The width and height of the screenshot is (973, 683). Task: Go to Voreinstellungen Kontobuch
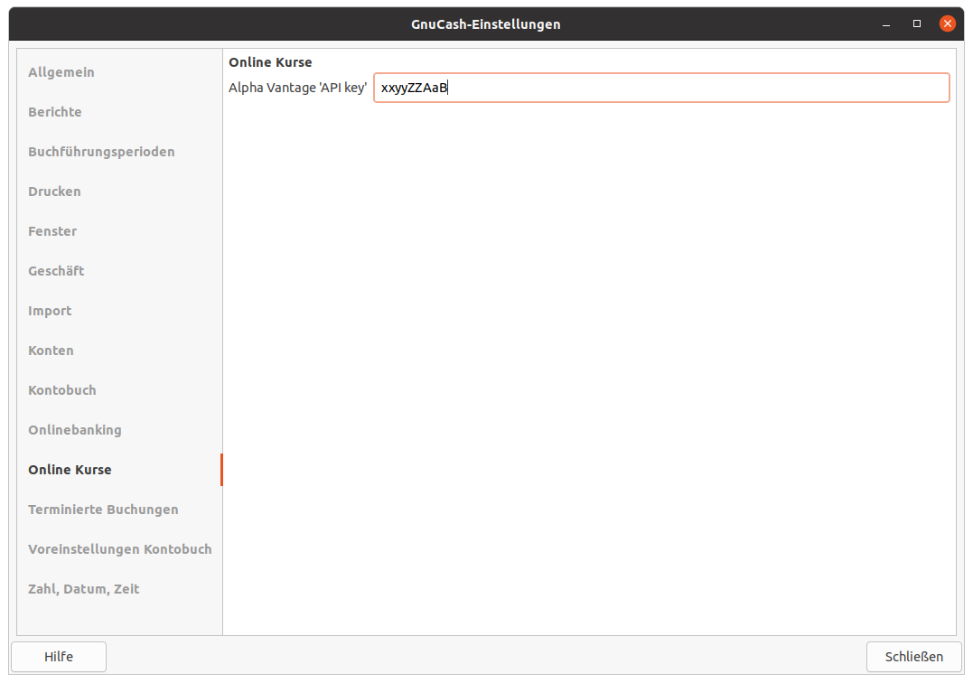[119, 549]
